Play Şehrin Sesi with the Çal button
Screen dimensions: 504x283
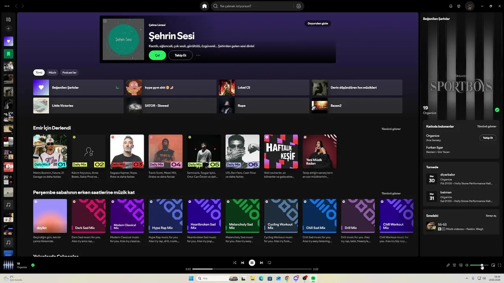tap(157, 55)
